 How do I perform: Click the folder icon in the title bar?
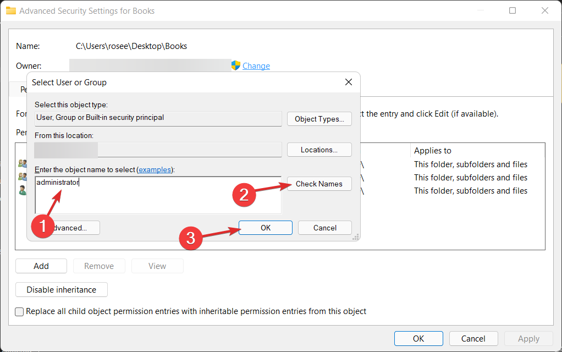pyautogui.click(x=11, y=10)
